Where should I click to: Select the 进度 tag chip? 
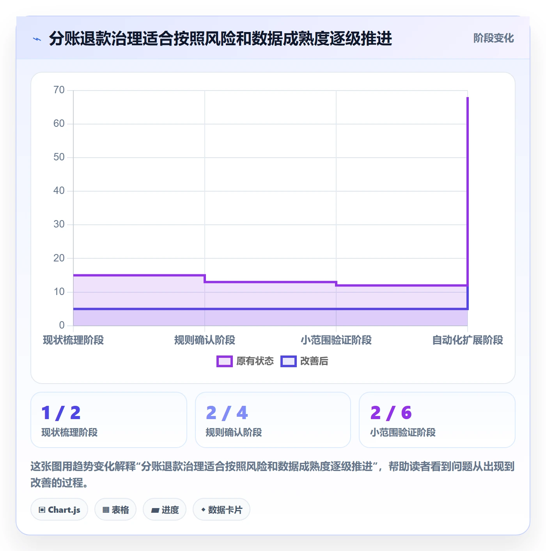(x=165, y=510)
